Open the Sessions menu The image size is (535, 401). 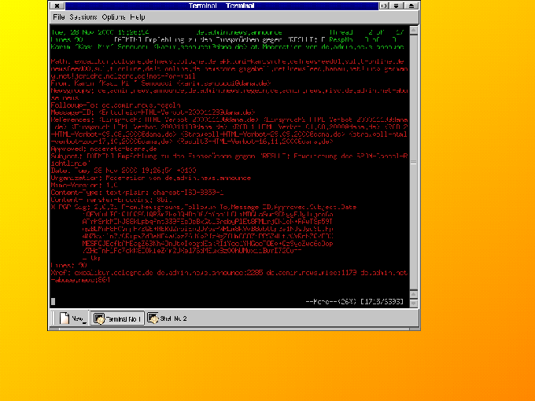coord(83,17)
